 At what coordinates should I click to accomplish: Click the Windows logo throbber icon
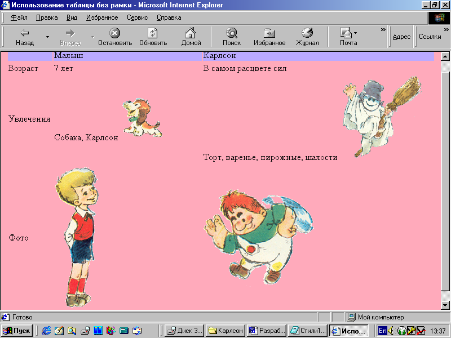439,18
